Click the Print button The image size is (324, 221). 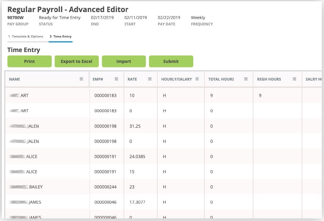pos(29,61)
